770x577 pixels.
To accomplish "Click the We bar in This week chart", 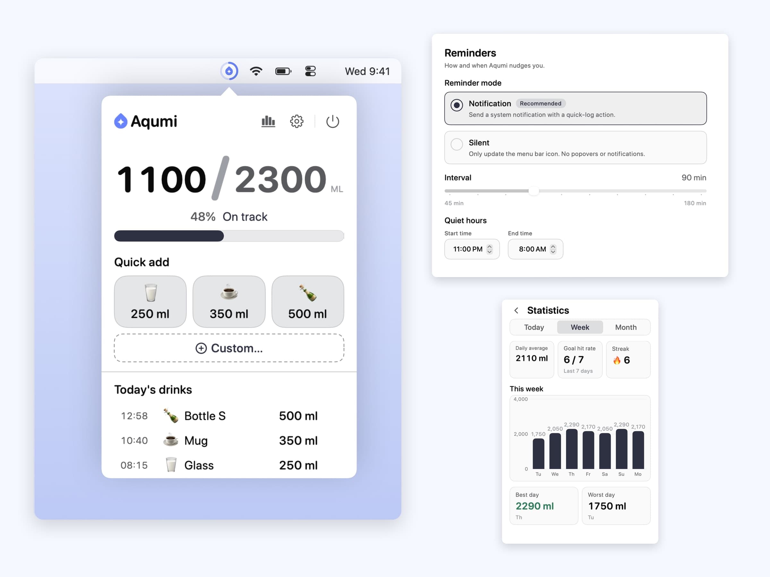I will [555, 451].
